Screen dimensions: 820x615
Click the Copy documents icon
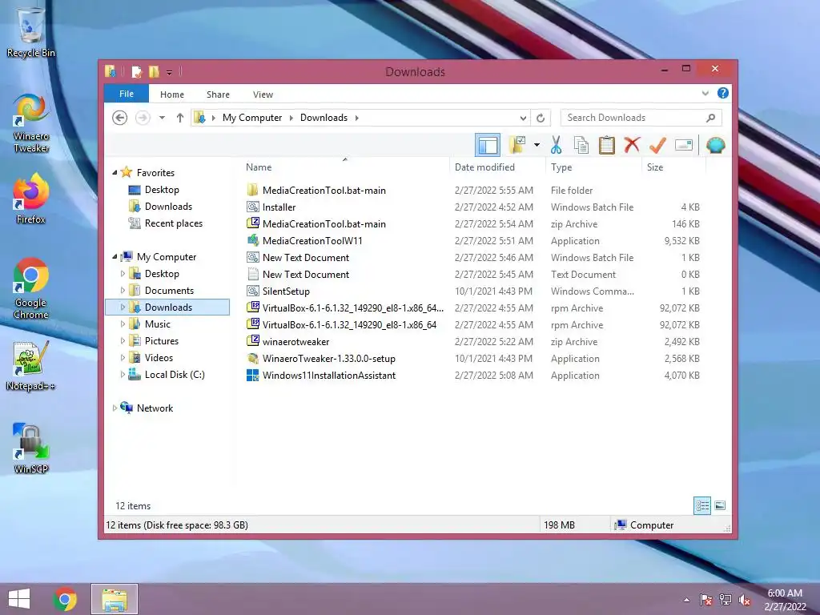(581, 145)
